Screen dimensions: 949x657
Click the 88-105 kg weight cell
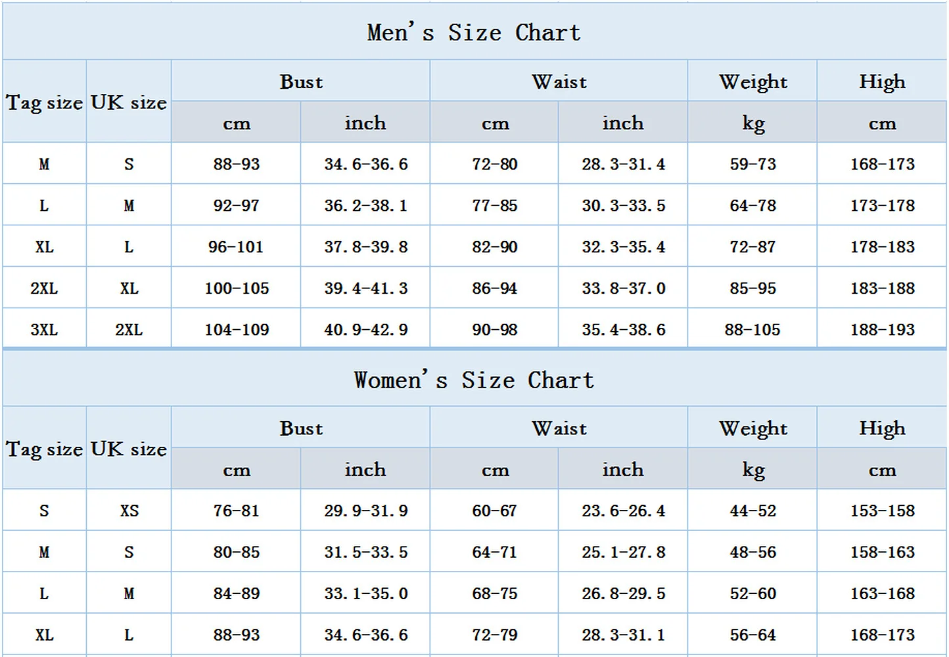click(752, 330)
